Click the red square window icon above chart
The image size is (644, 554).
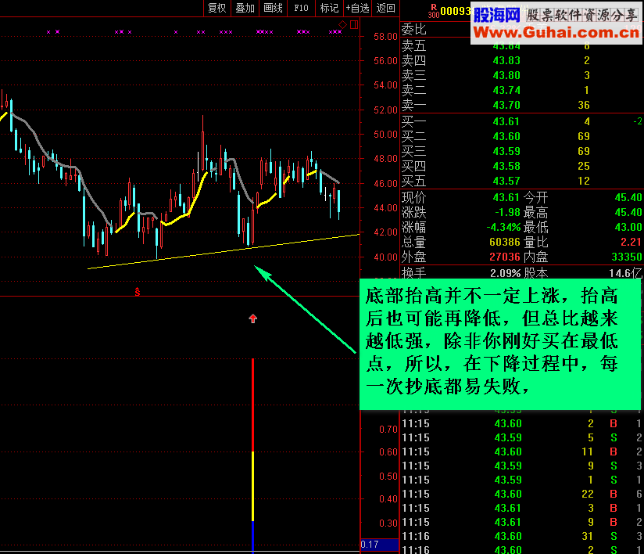tap(354, 25)
